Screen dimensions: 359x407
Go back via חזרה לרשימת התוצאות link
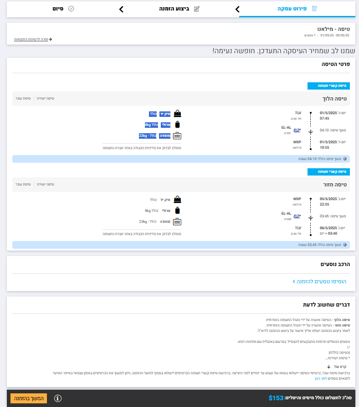(x=31, y=39)
